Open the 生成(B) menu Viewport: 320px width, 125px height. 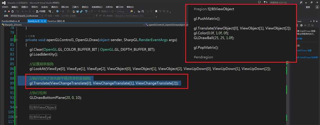tap(45, 7)
